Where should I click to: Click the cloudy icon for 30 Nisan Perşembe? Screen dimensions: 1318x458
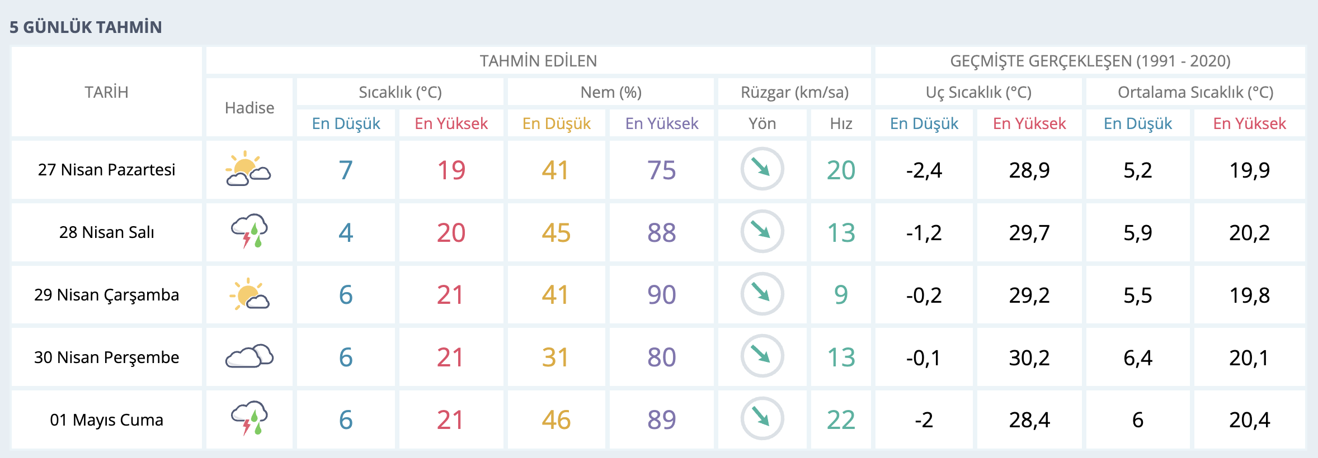coord(250,356)
